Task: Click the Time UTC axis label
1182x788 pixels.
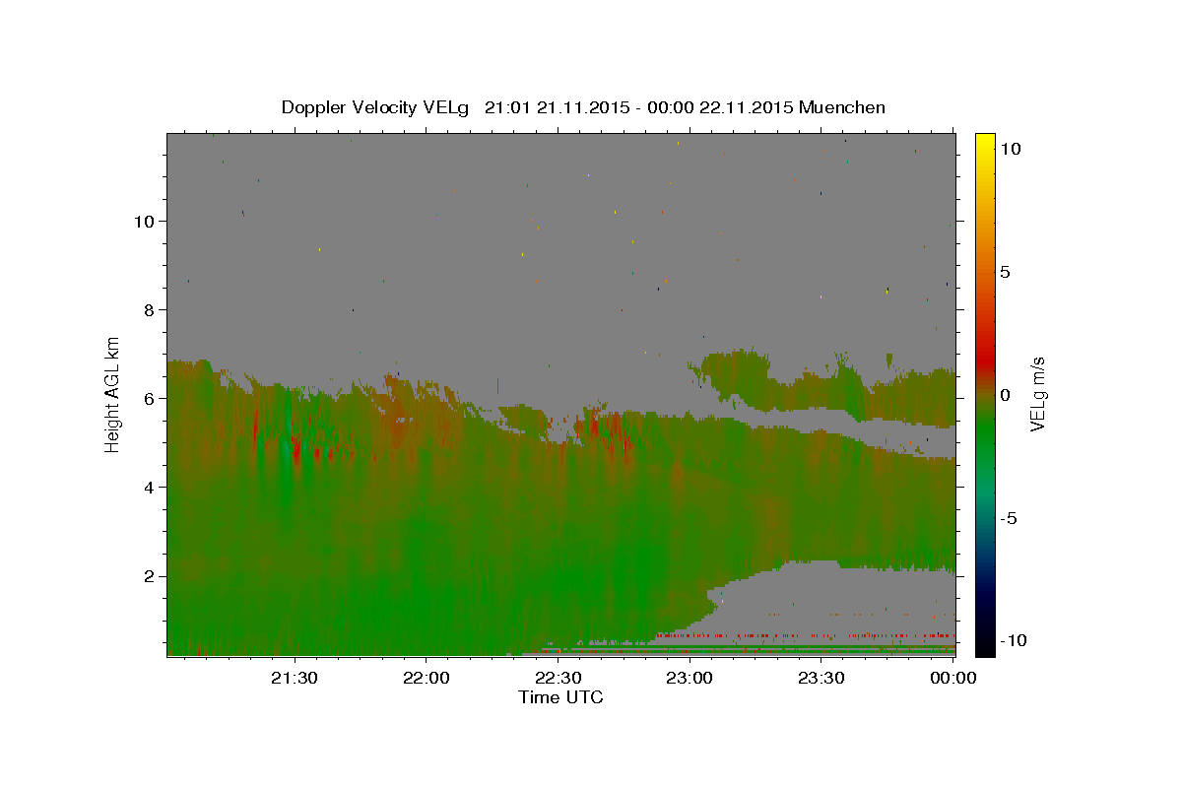Action: coord(560,697)
